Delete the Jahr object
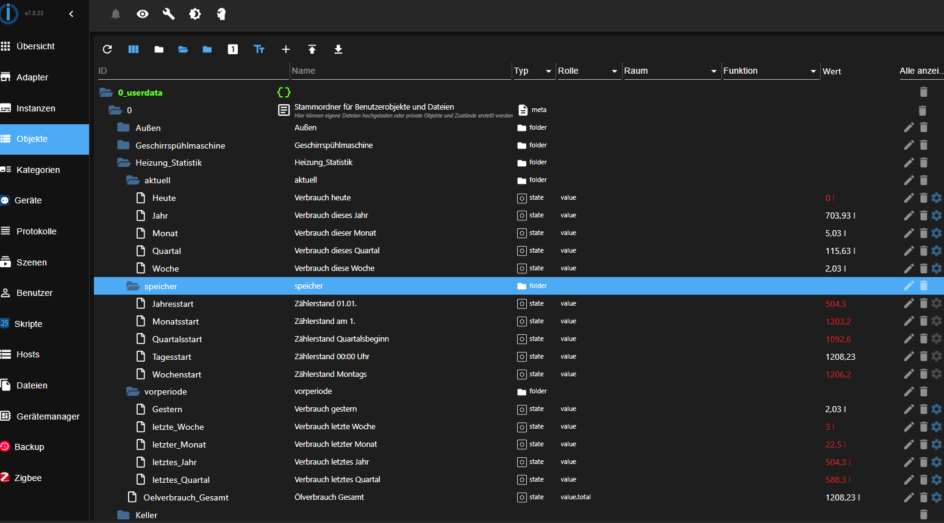 pyautogui.click(x=923, y=216)
